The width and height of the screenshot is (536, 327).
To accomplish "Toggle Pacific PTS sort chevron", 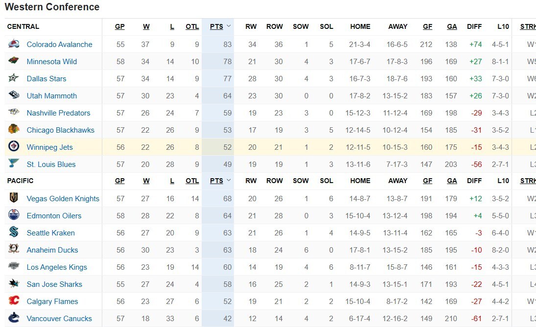I will [229, 181].
